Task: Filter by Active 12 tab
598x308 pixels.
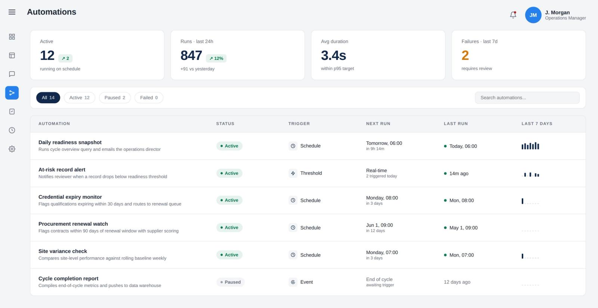Action: coord(80,98)
